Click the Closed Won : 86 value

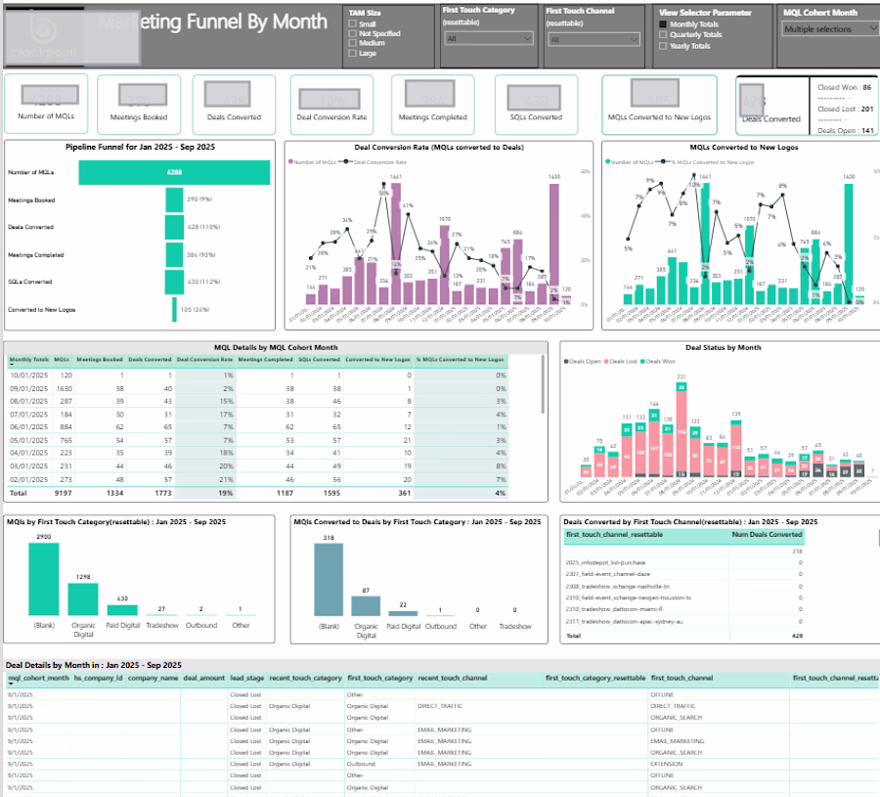point(845,88)
